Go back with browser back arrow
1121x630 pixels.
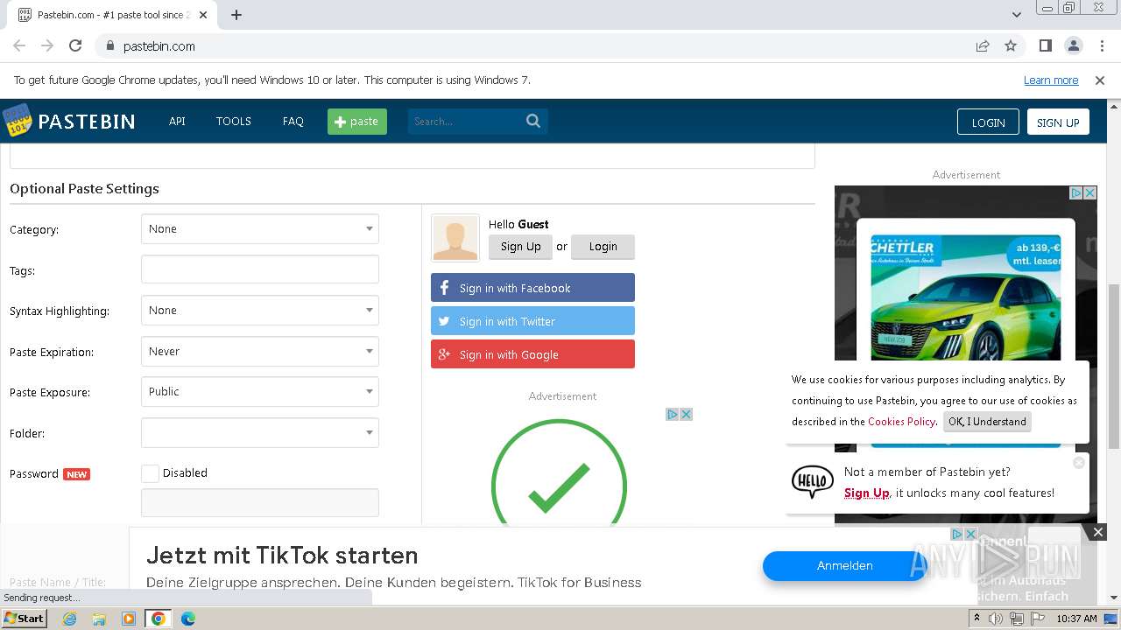pyautogui.click(x=19, y=45)
